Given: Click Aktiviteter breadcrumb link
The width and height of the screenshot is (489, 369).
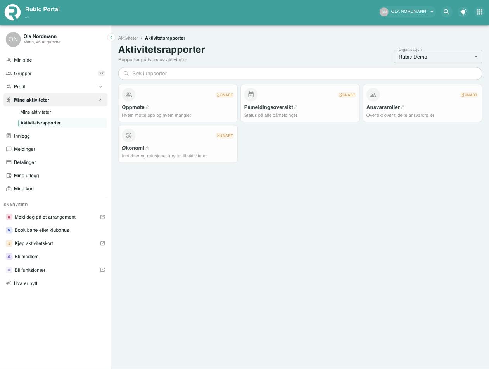Looking at the screenshot, I should pyautogui.click(x=128, y=38).
